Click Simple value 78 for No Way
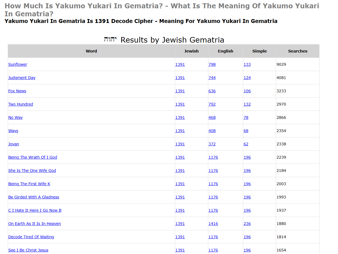This screenshot has width=338, height=254. point(246,117)
